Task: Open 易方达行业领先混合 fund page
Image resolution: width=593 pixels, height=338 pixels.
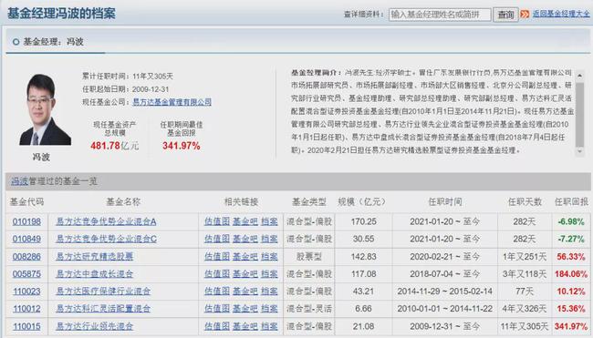Action: 95,326
